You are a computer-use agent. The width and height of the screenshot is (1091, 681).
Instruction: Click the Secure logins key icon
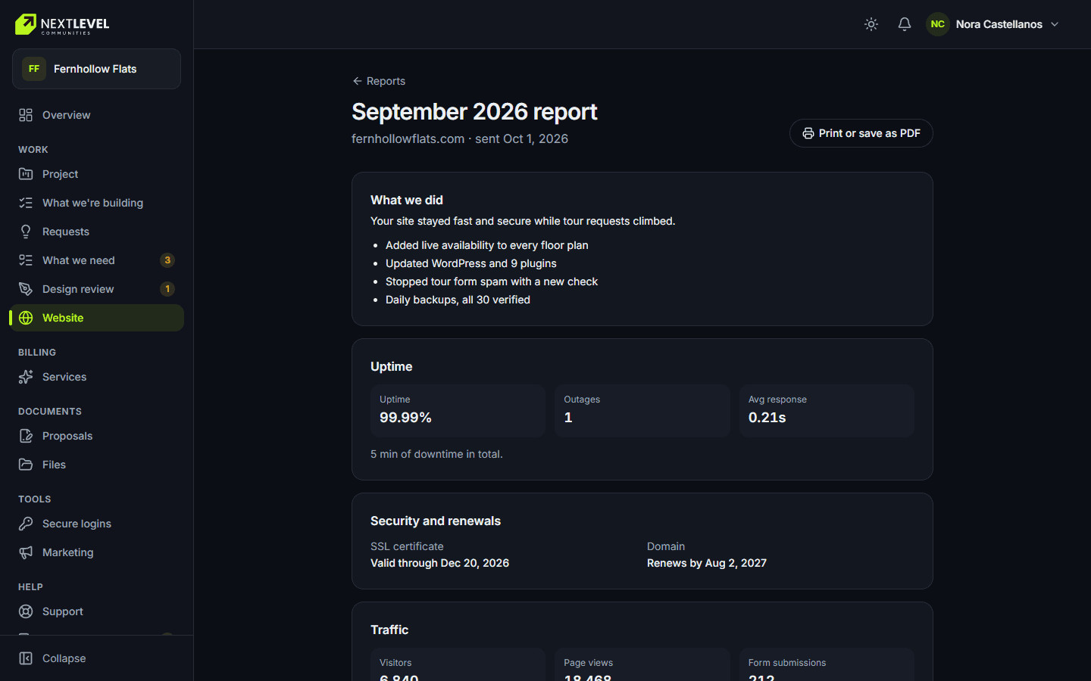tap(26, 524)
